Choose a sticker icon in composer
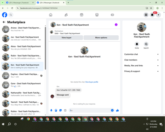The width and height of the screenshot is (165, 132). 60,110
